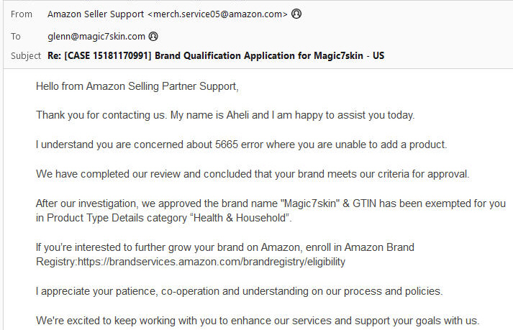Click the contact icon next to glenn@magic7skin.com
513x330 pixels.
[x=153, y=35]
